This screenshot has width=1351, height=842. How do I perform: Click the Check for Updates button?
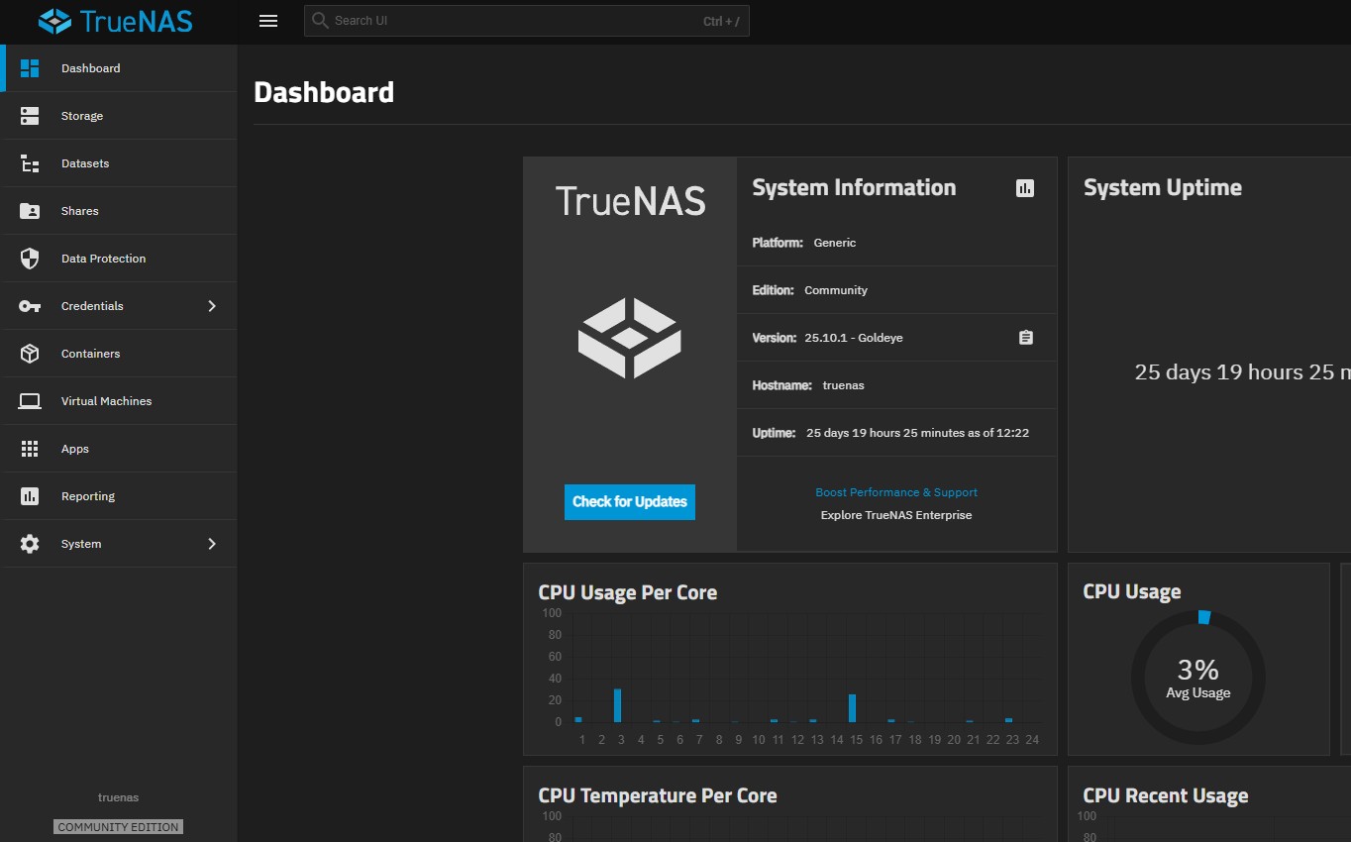click(x=629, y=502)
